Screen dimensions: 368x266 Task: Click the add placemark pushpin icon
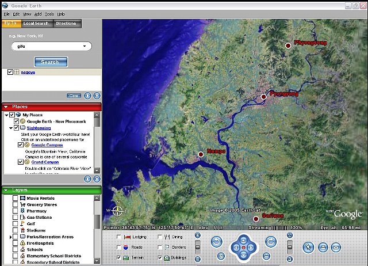308,247
